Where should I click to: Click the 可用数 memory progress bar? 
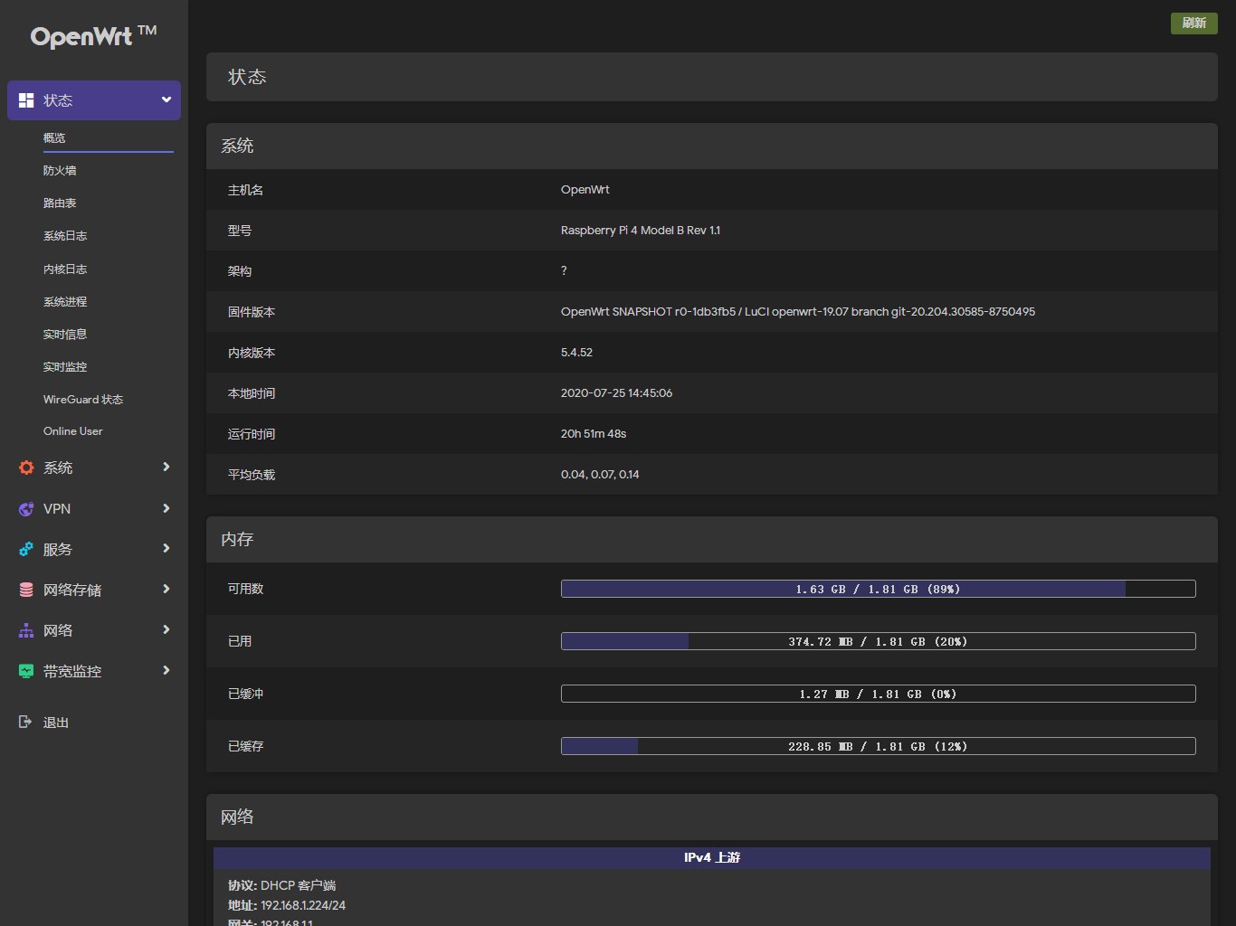[879, 589]
